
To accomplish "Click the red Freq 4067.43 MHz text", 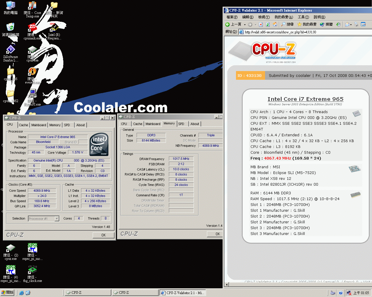I will [278, 158].
